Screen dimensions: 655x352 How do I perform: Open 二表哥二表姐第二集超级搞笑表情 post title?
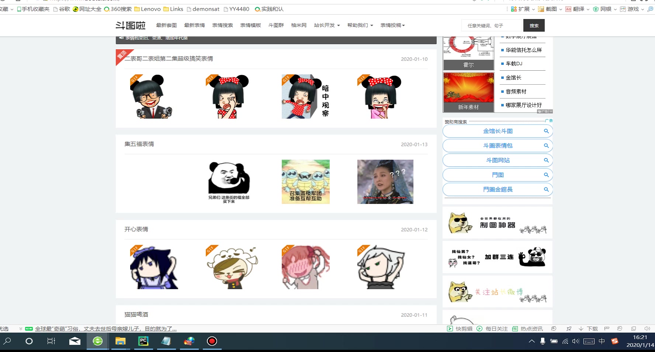coord(169,59)
